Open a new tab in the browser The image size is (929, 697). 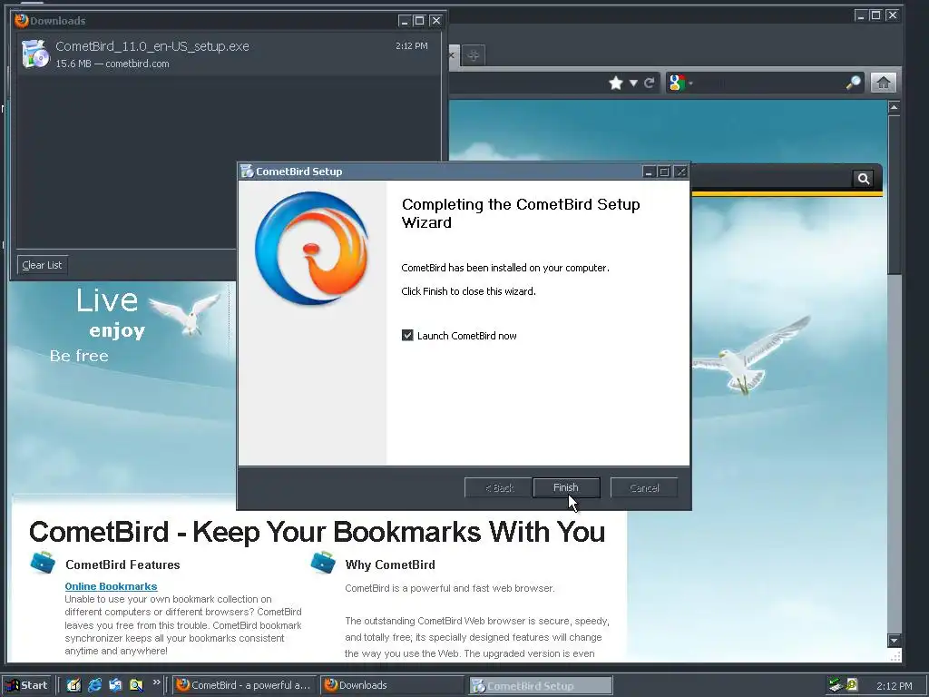click(x=473, y=55)
